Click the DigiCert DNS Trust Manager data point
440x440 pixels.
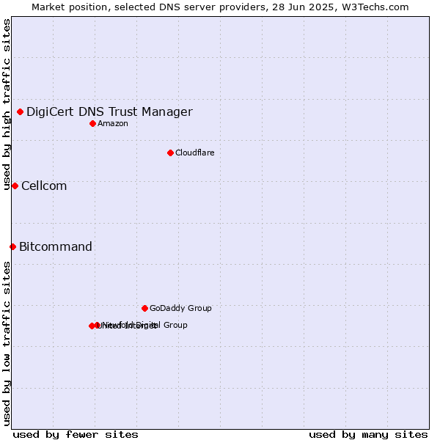tap(21, 112)
